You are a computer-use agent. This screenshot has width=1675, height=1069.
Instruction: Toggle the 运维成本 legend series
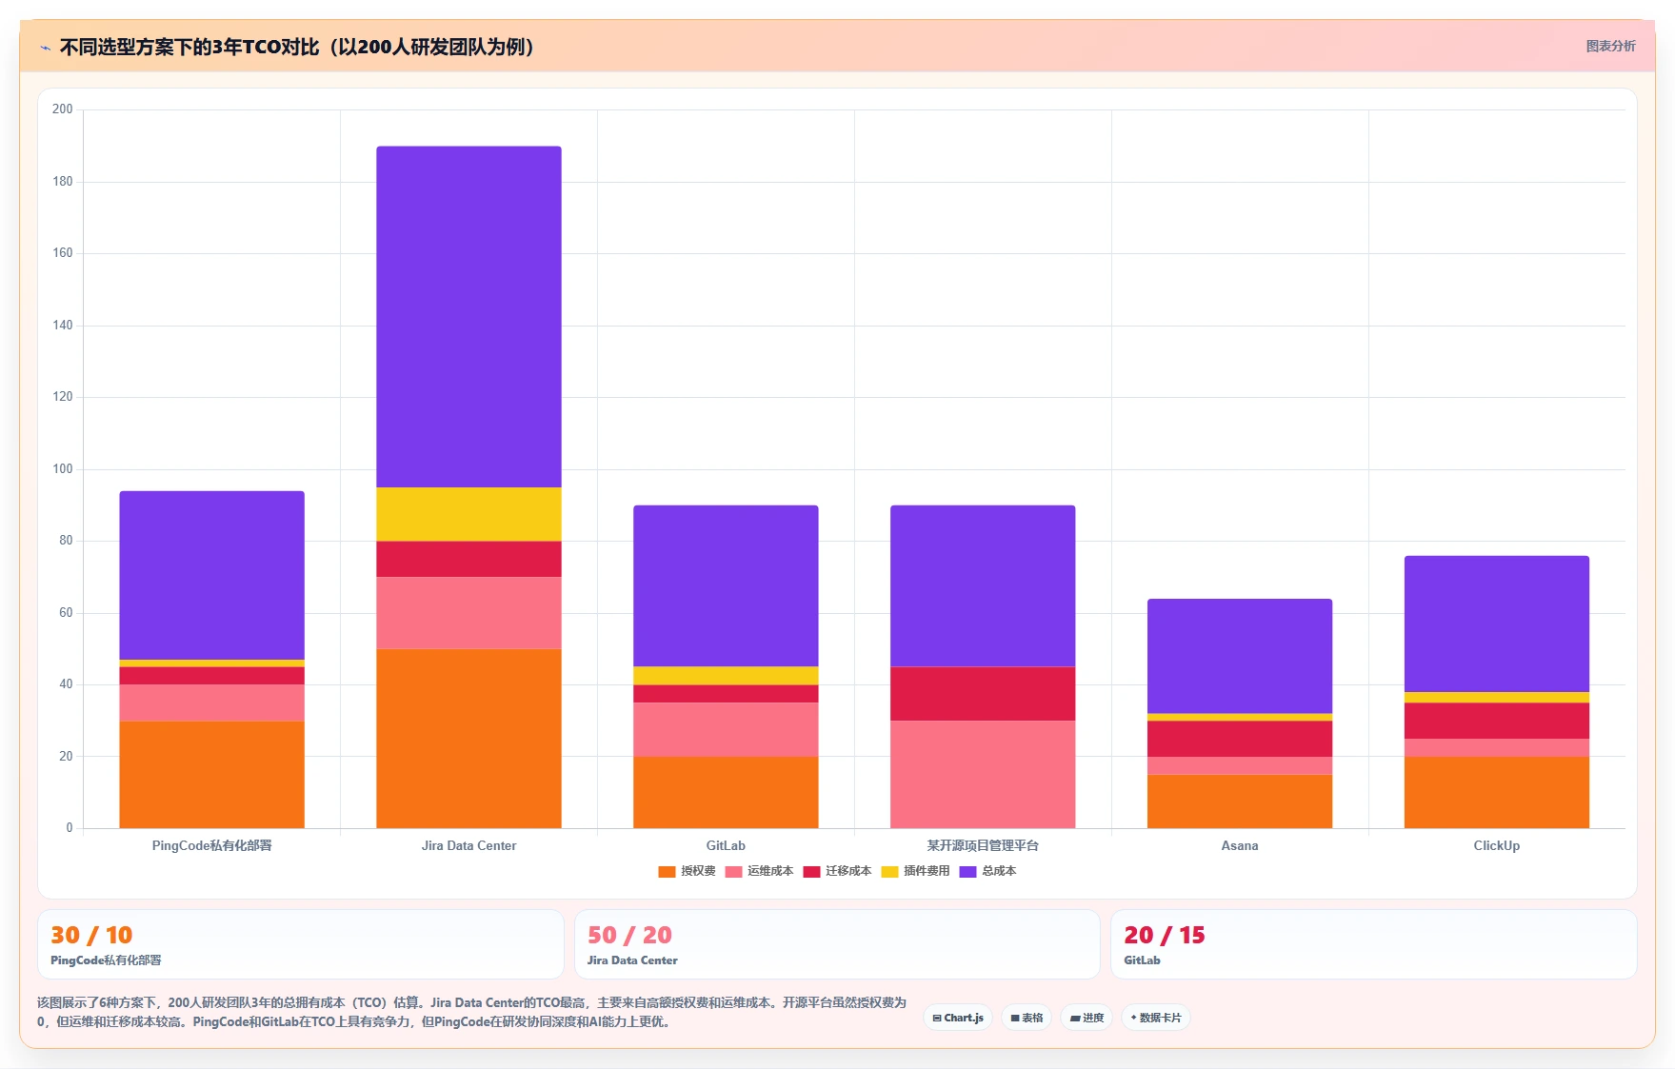(759, 871)
